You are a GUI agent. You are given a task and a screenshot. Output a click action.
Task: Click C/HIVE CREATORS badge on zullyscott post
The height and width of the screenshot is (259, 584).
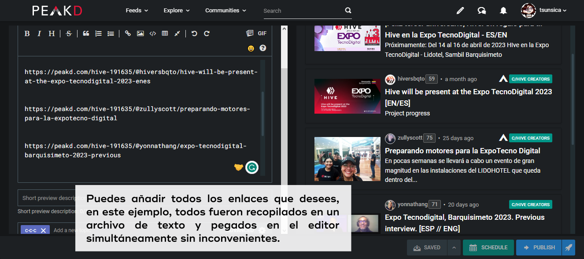(x=530, y=138)
